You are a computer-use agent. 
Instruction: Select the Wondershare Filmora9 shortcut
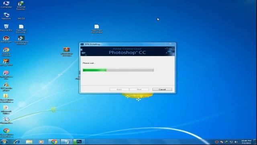21,40
